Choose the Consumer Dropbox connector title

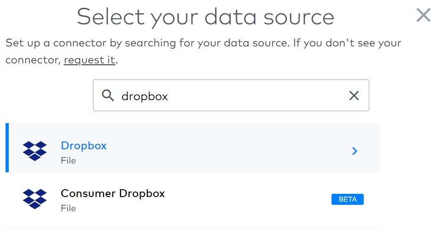point(113,193)
